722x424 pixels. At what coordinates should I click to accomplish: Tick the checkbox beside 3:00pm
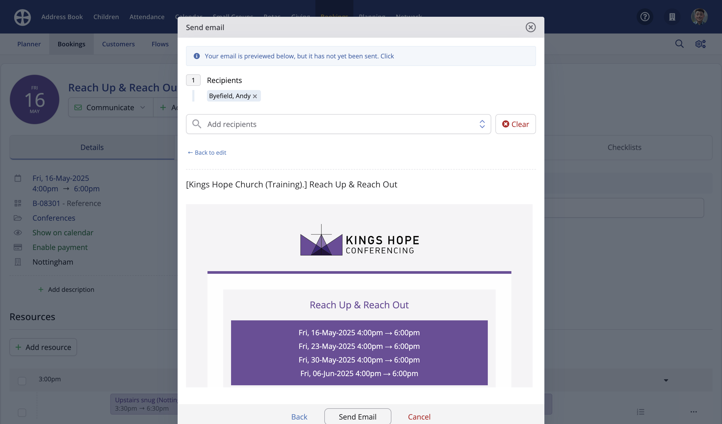point(22,381)
